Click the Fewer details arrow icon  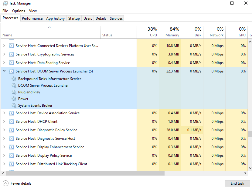(5, 183)
